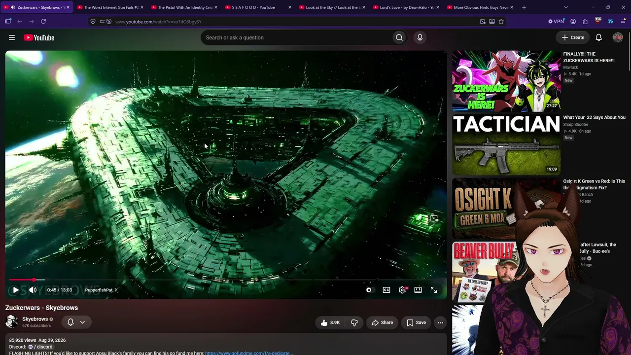Dislike the video with thumbs down

coord(354,322)
